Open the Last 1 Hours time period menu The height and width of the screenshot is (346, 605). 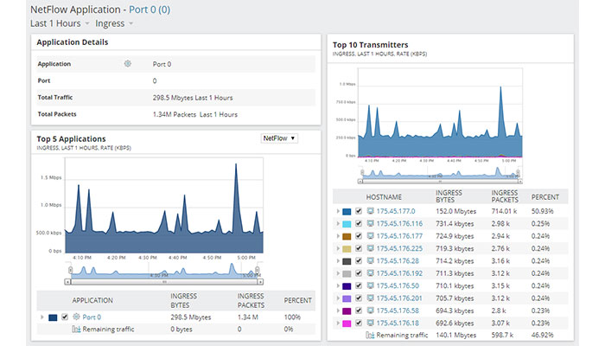pos(61,23)
